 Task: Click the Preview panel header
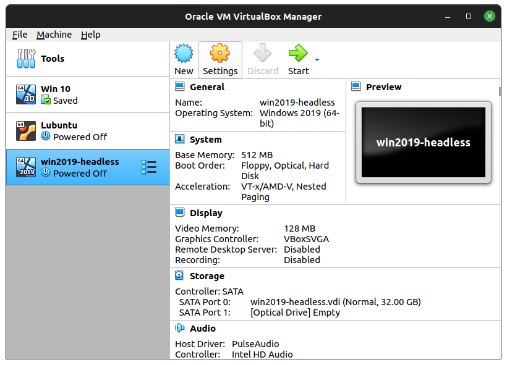383,87
